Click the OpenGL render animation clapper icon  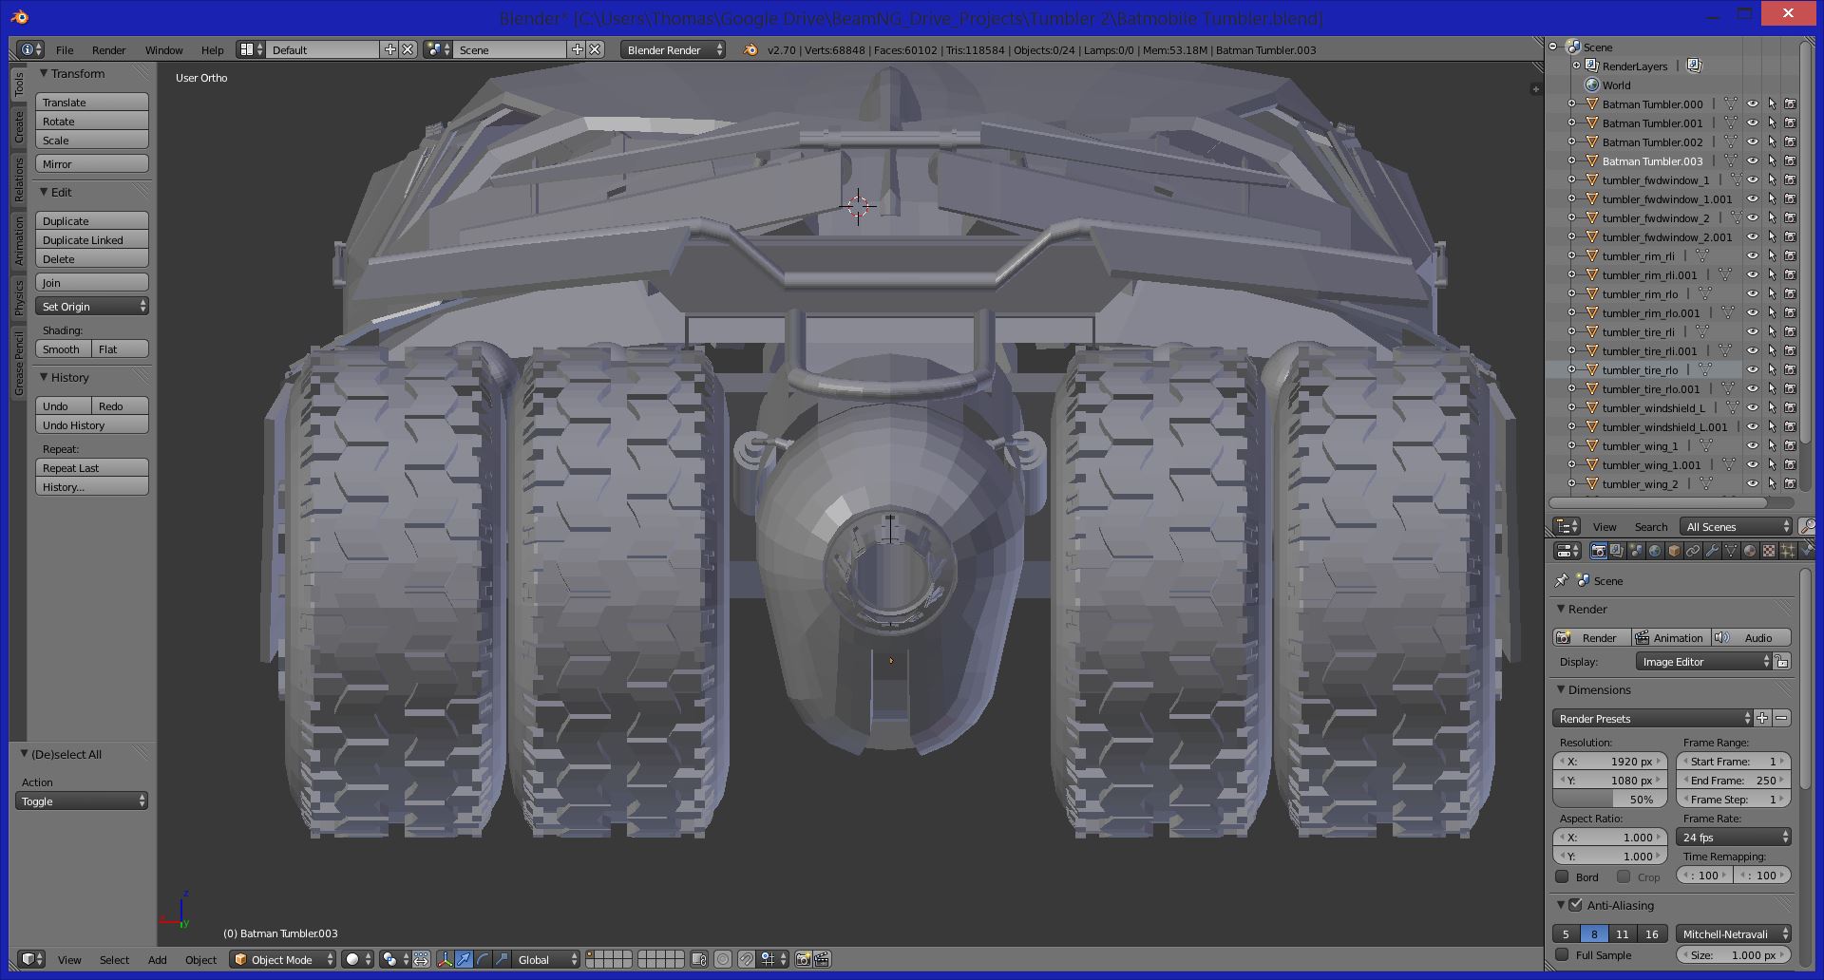(x=822, y=959)
